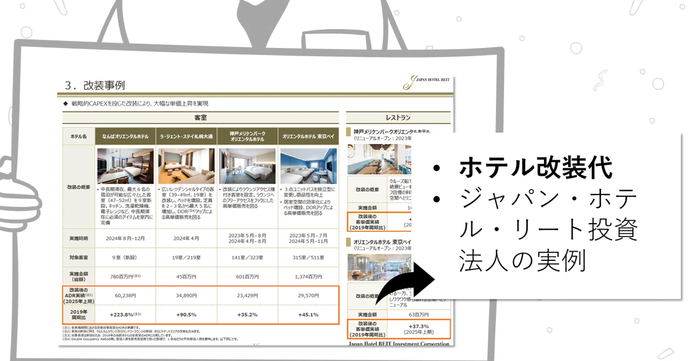Select the ADR value '29,570円'
690x361 pixels.
[x=308, y=295]
